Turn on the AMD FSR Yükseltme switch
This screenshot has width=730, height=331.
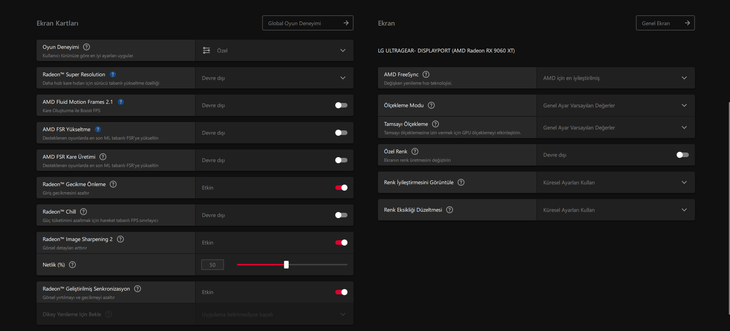[341, 133]
